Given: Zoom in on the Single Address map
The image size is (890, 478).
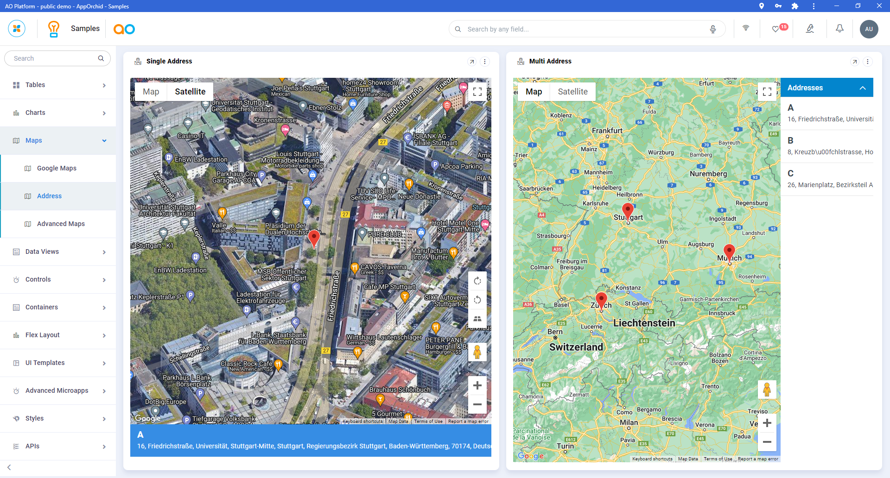Looking at the screenshot, I should [x=477, y=385].
